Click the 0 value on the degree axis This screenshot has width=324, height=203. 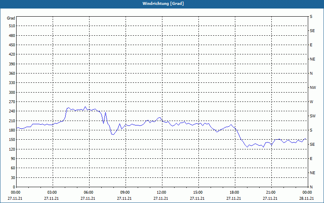point(14,187)
